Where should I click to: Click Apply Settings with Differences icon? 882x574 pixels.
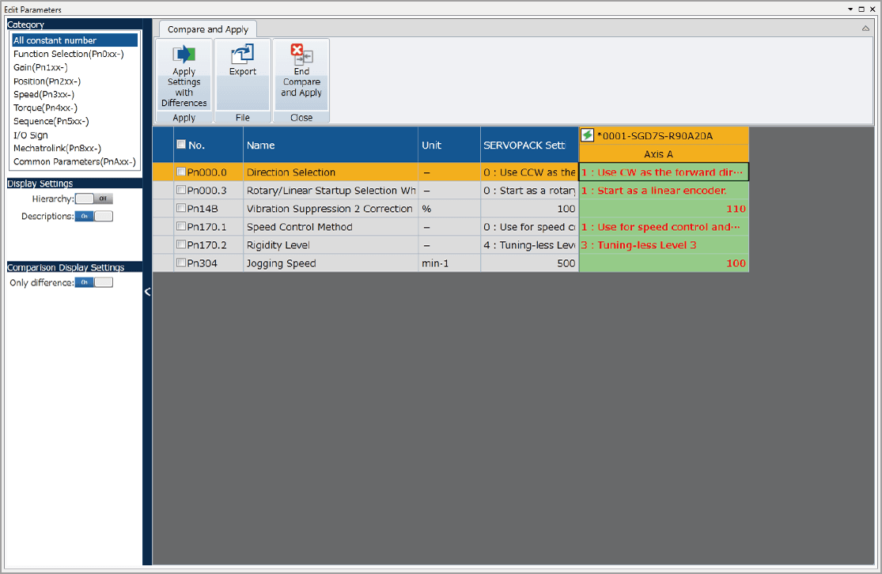pos(184,55)
